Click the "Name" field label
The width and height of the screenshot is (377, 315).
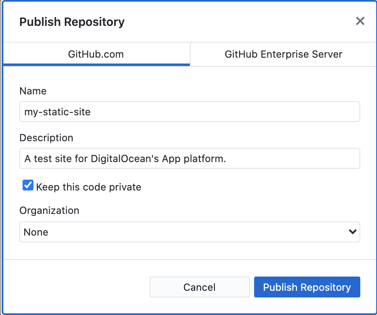[x=33, y=91]
